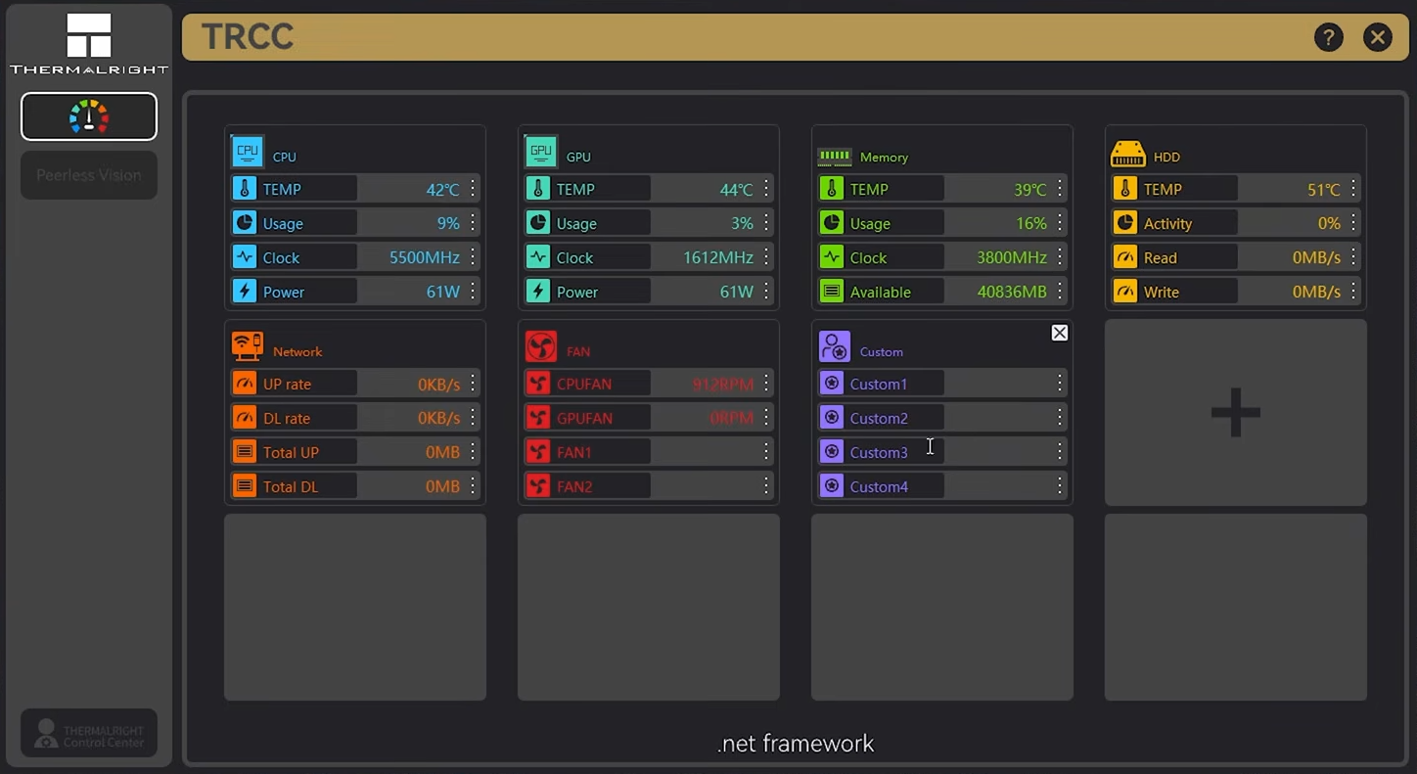The image size is (1417, 774).
Task: Open three-dot menu for GPU Clock
Action: coord(766,257)
